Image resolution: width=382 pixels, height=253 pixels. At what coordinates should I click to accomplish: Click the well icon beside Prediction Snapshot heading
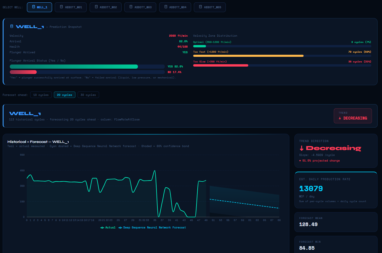[x=11, y=26]
